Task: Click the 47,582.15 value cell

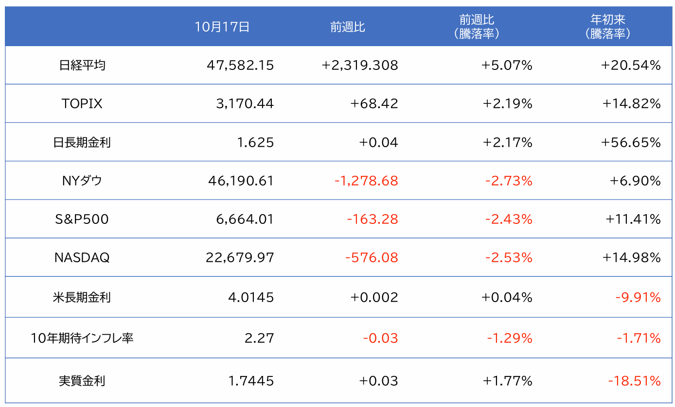Action: (x=240, y=65)
